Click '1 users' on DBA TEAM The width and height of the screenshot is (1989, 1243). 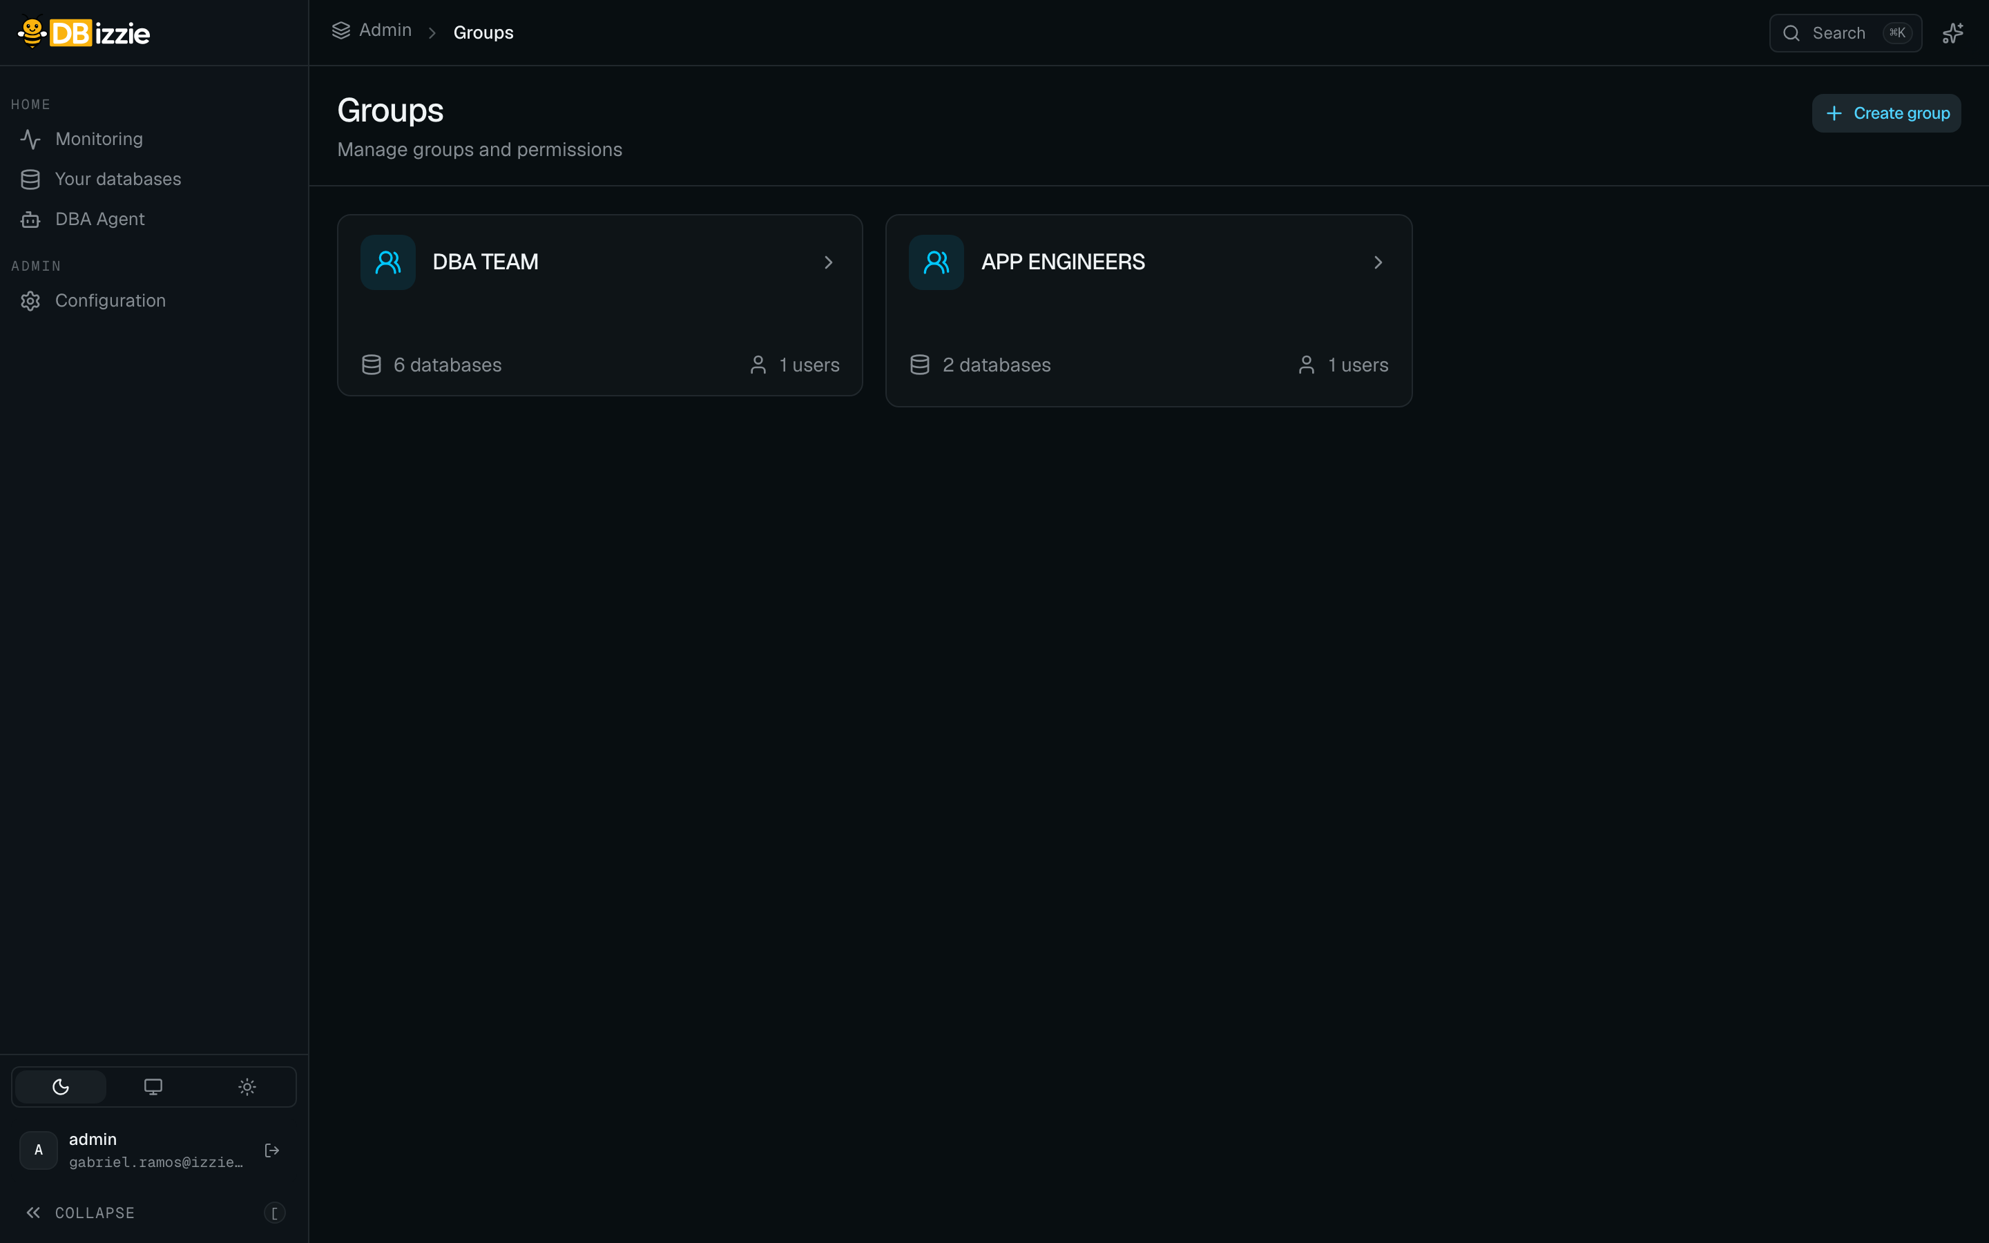click(809, 365)
